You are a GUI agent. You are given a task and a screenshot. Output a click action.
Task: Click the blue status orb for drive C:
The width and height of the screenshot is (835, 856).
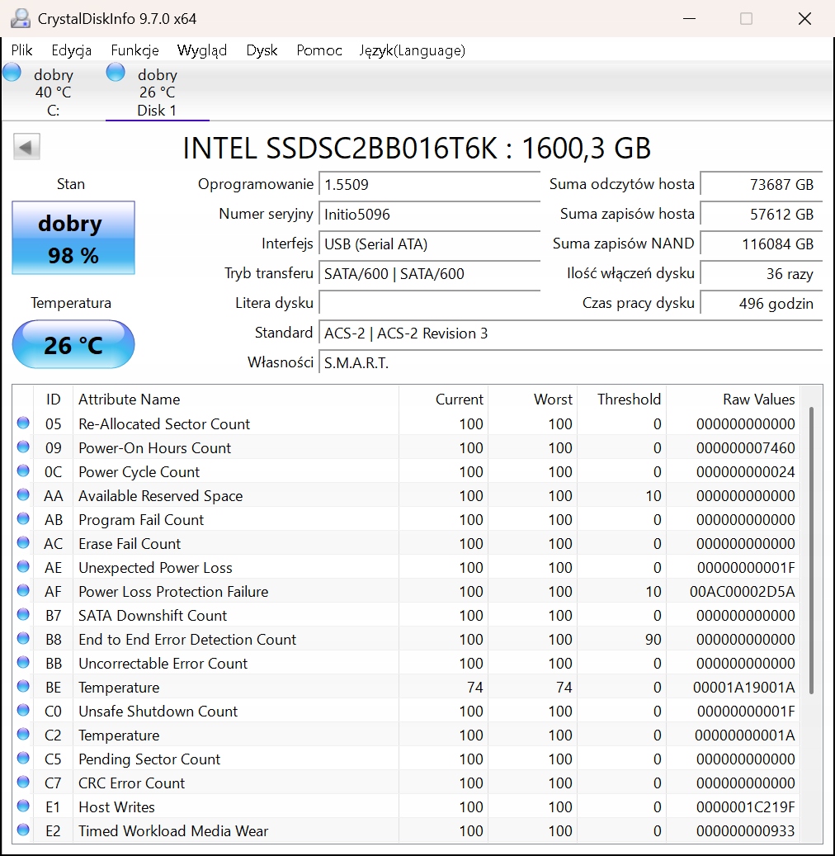pos(12,73)
